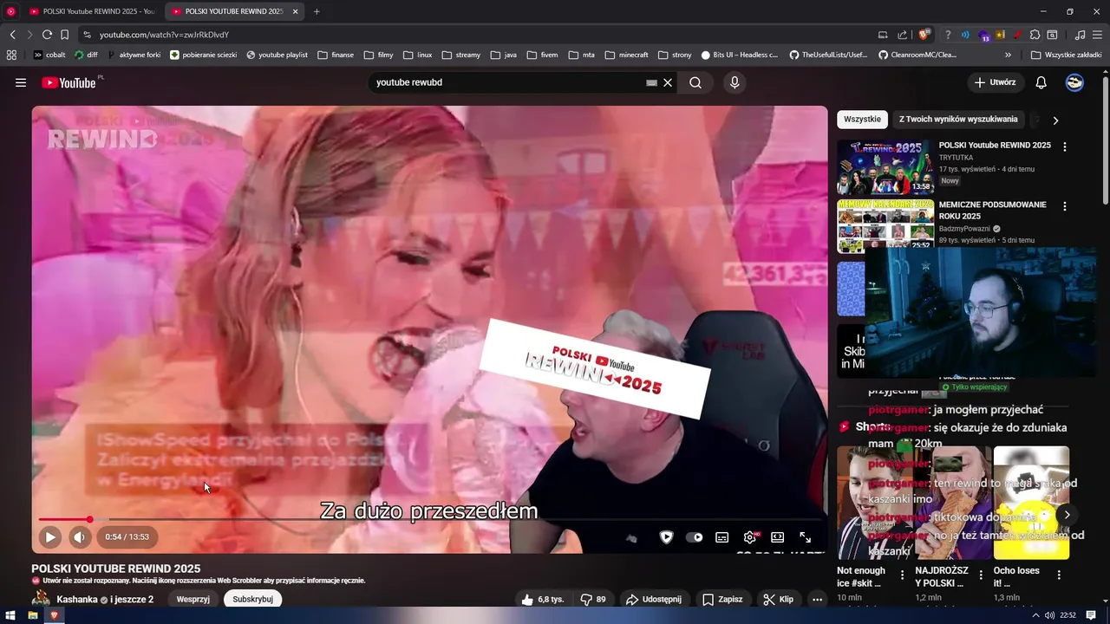Create a clip with the 'Klip' button

tap(778, 599)
